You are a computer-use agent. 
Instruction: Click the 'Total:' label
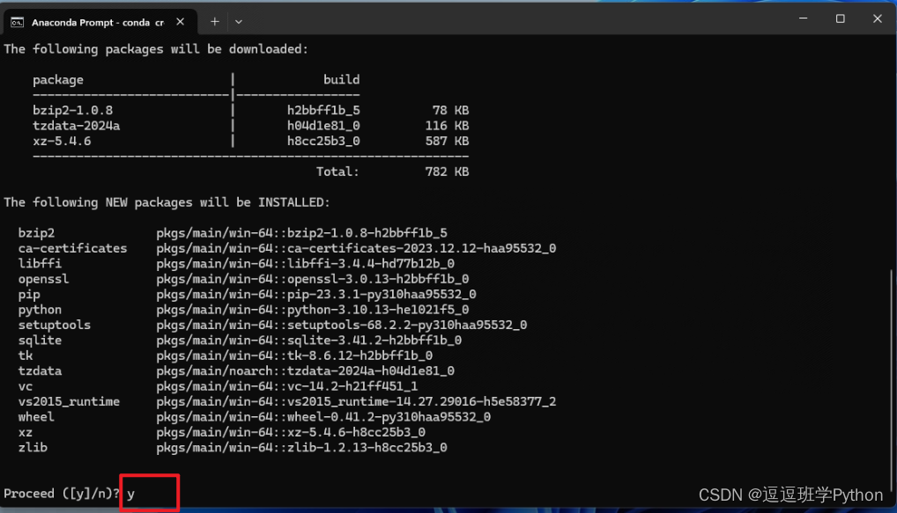click(x=337, y=172)
